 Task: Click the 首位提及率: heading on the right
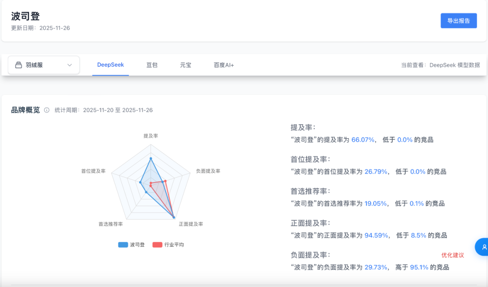coord(310,160)
